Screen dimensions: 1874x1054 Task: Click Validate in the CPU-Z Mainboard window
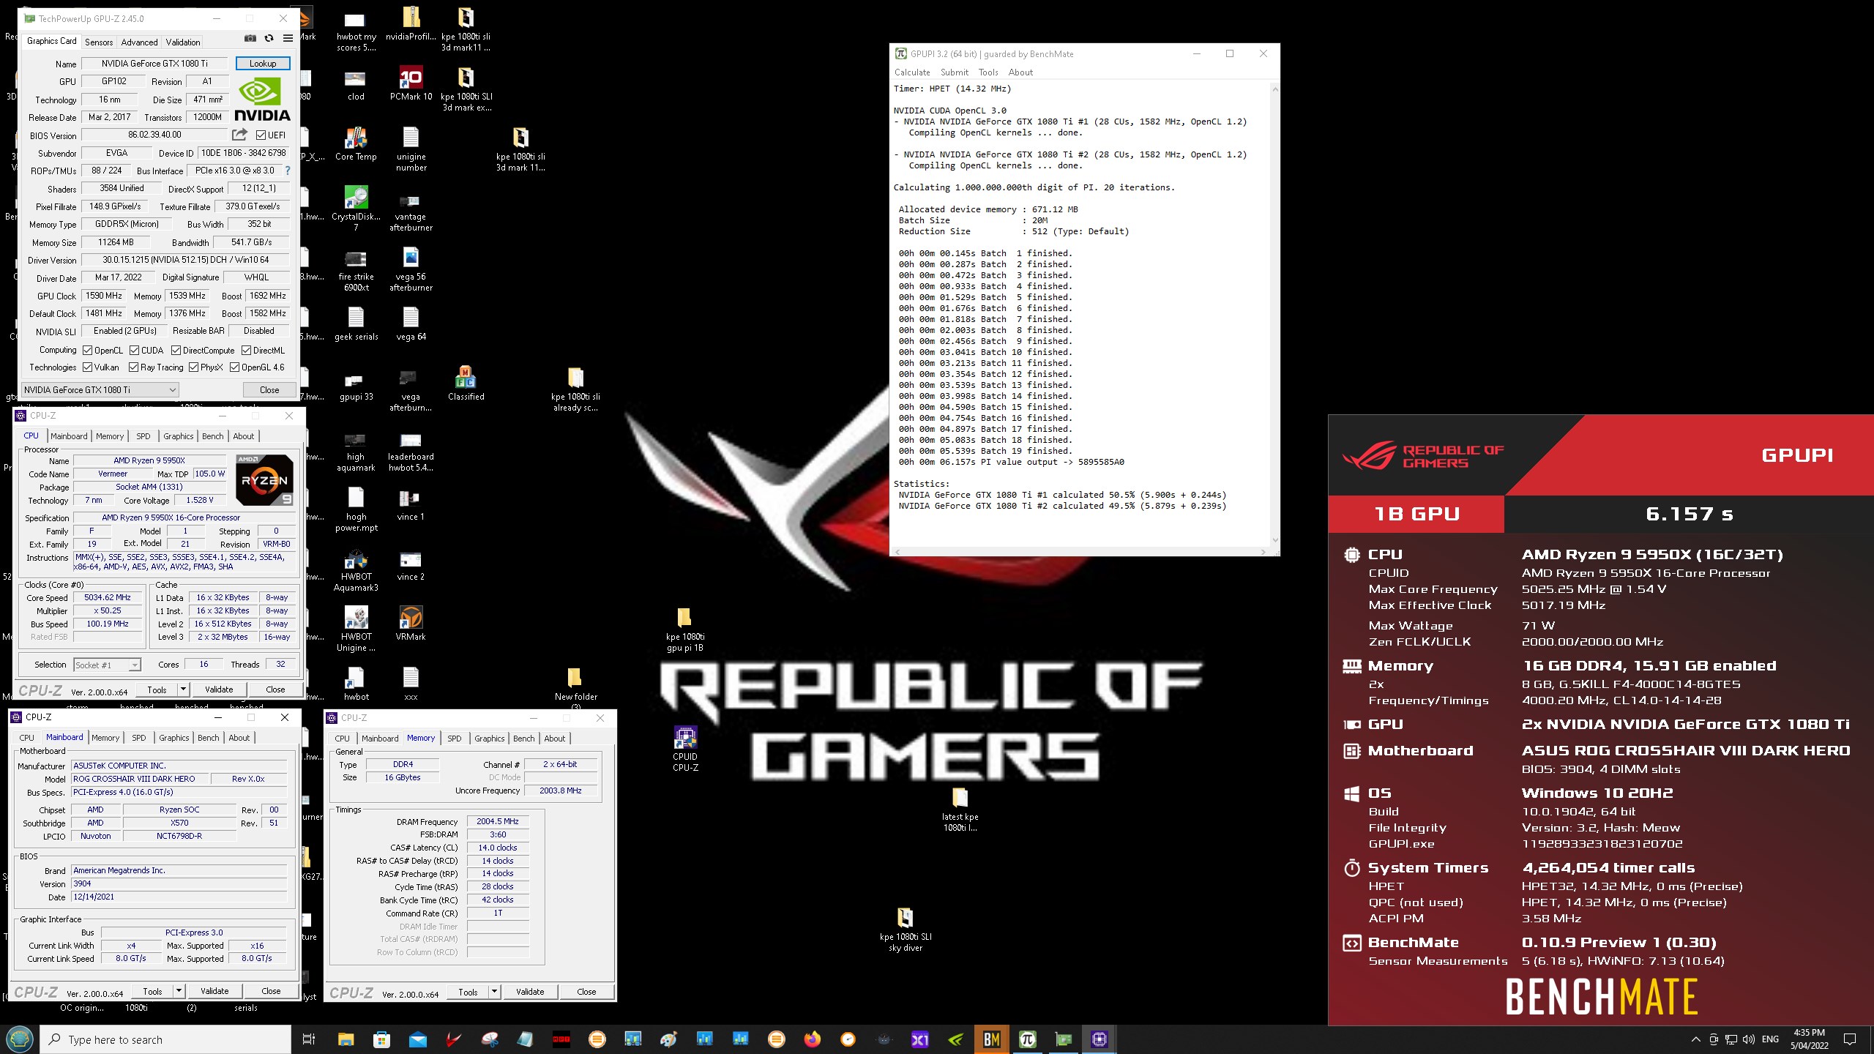(x=214, y=991)
